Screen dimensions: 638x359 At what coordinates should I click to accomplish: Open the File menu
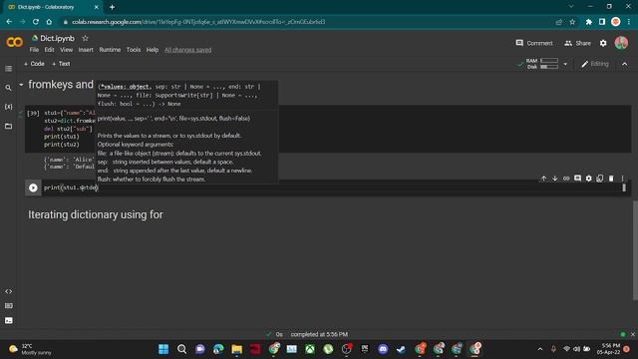(x=34, y=50)
